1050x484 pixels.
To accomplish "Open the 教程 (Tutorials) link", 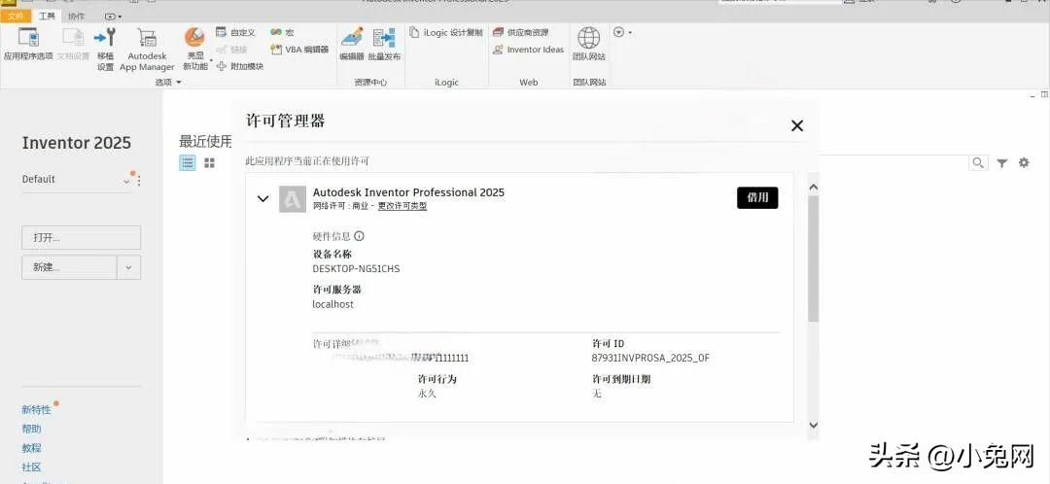I will (31, 448).
